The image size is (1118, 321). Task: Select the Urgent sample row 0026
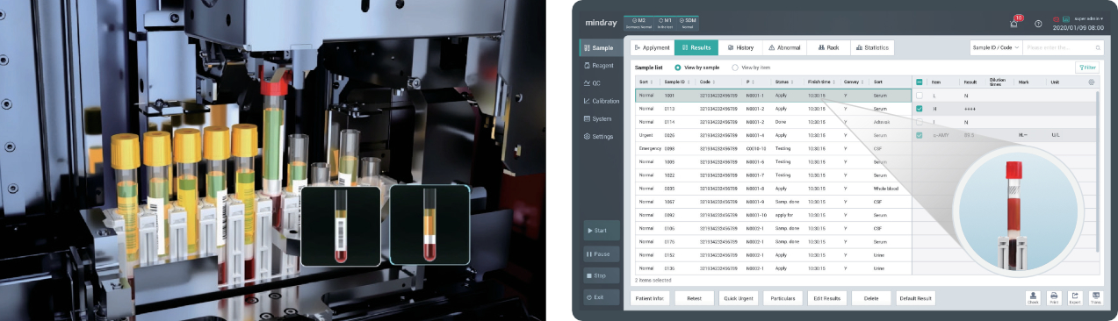pos(773,135)
